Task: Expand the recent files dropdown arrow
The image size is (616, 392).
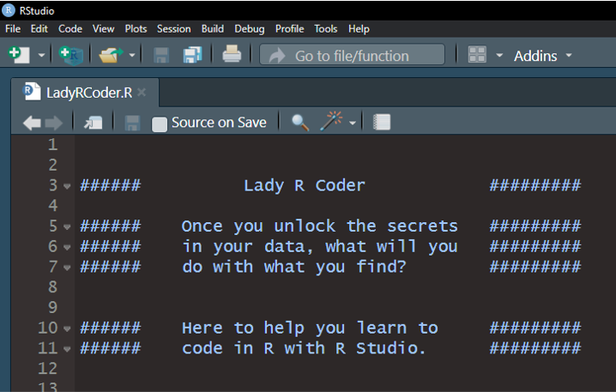Action: (x=132, y=56)
